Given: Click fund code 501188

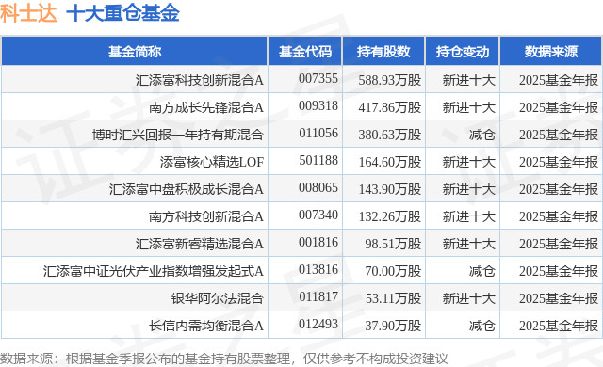Looking at the screenshot, I should pyautogui.click(x=318, y=161).
